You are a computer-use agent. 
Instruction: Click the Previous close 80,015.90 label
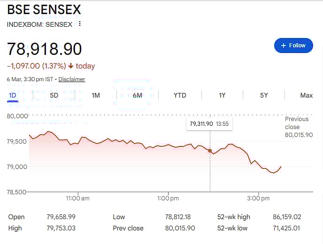click(x=299, y=127)
